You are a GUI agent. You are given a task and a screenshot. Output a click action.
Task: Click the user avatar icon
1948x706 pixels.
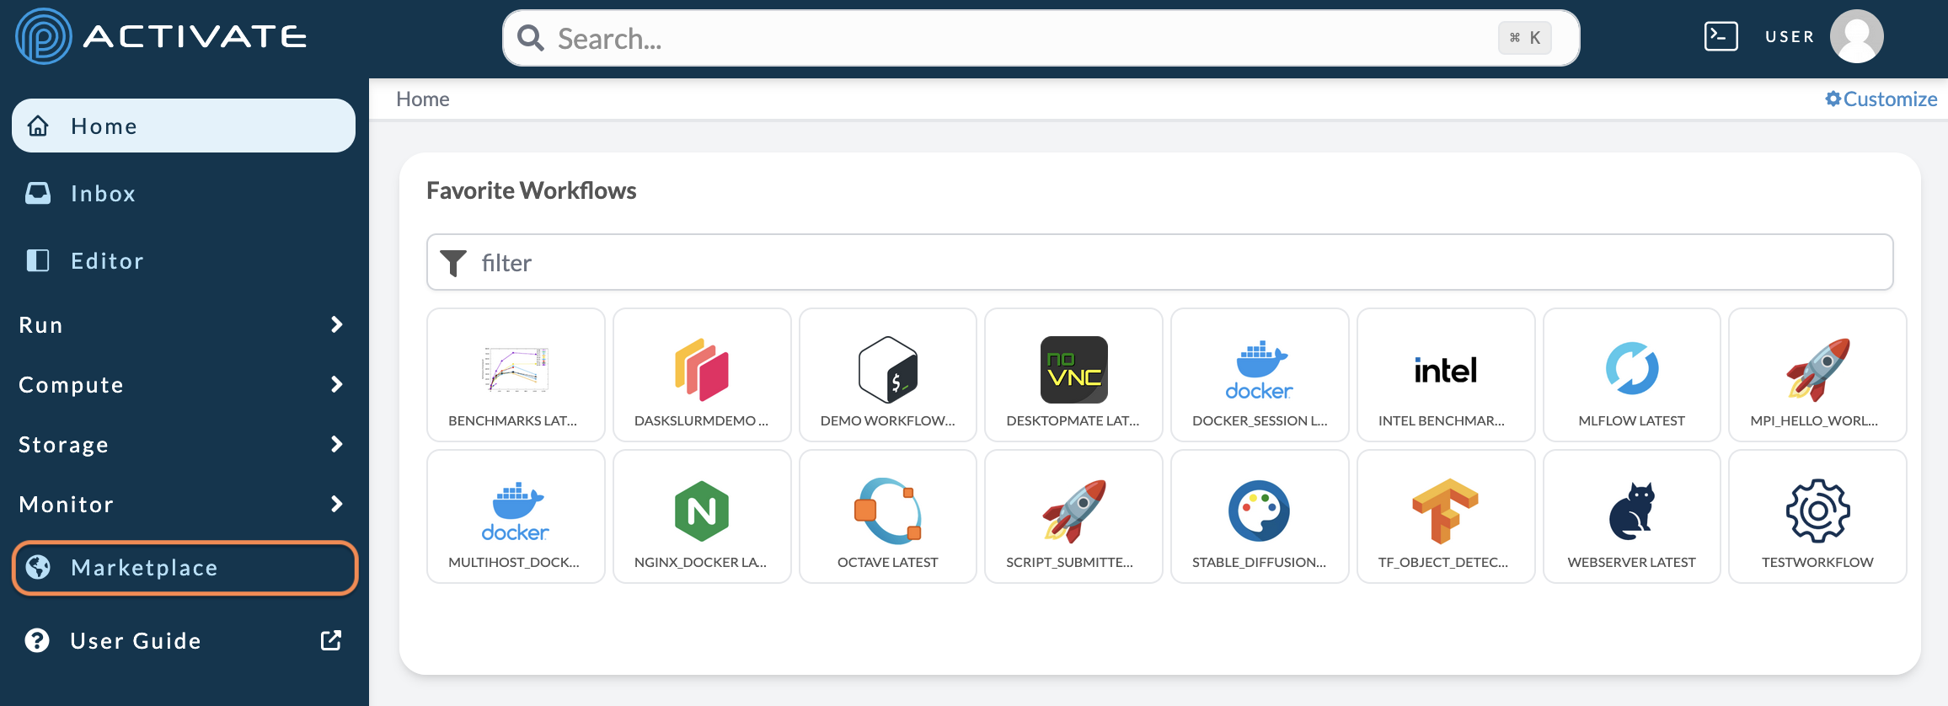coord(1856,36)
